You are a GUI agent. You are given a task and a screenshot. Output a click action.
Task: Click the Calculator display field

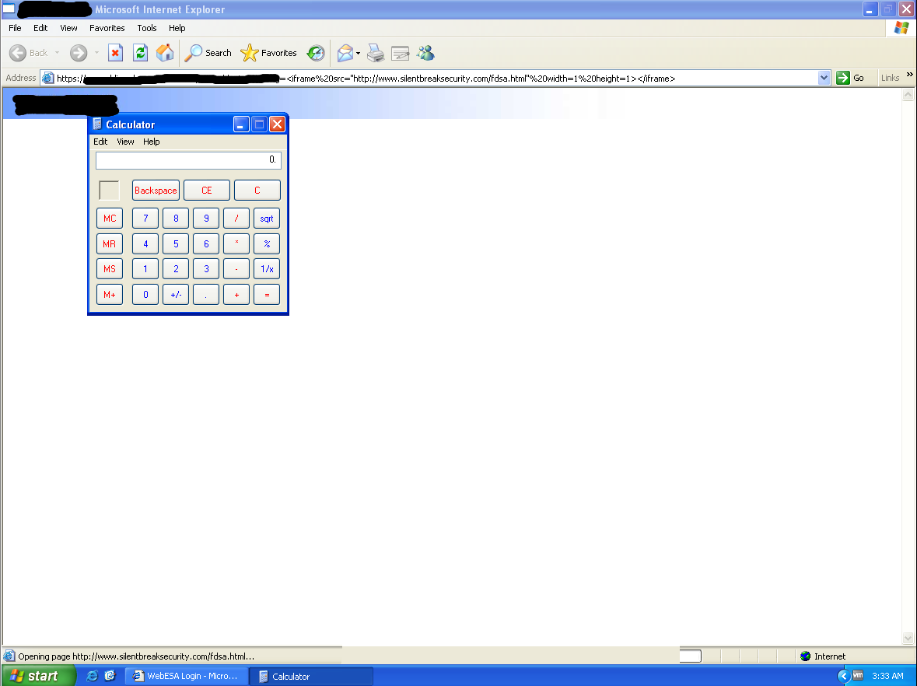[x=188, y=160]
